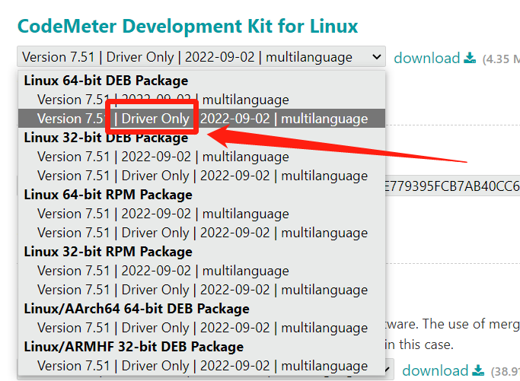
Task: Collapse the version dropdown using its chevron arrow
Action: point(377,57)
